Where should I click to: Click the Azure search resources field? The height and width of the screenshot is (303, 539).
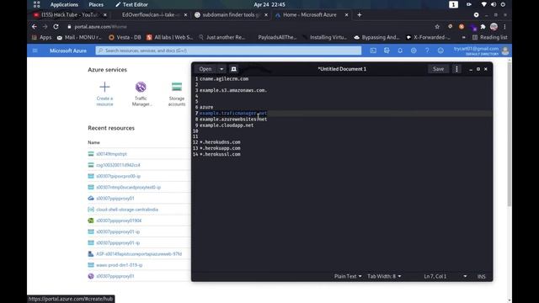pyautogui.click(x=228, y=50)
